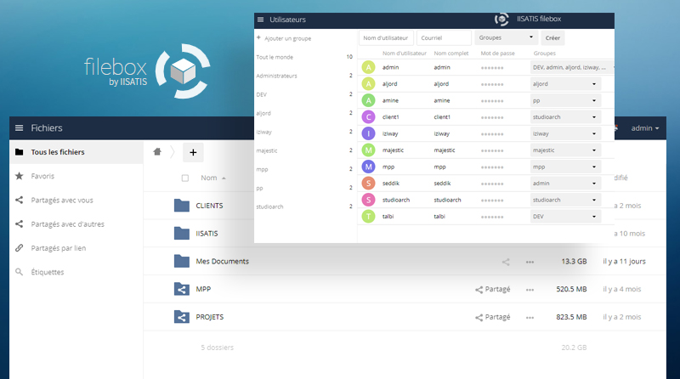This screenshot has width=680, height=379.
Task: Expand the Groupes dropdown beside Créer
Action: tap(506, 38)
